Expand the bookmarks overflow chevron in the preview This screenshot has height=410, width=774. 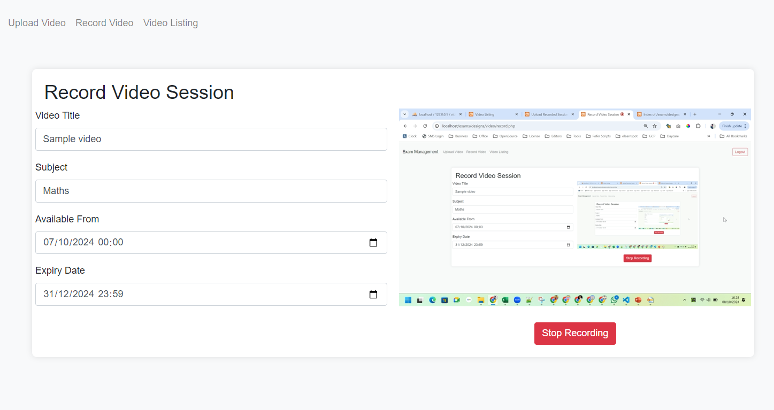(x=709, y=136)
